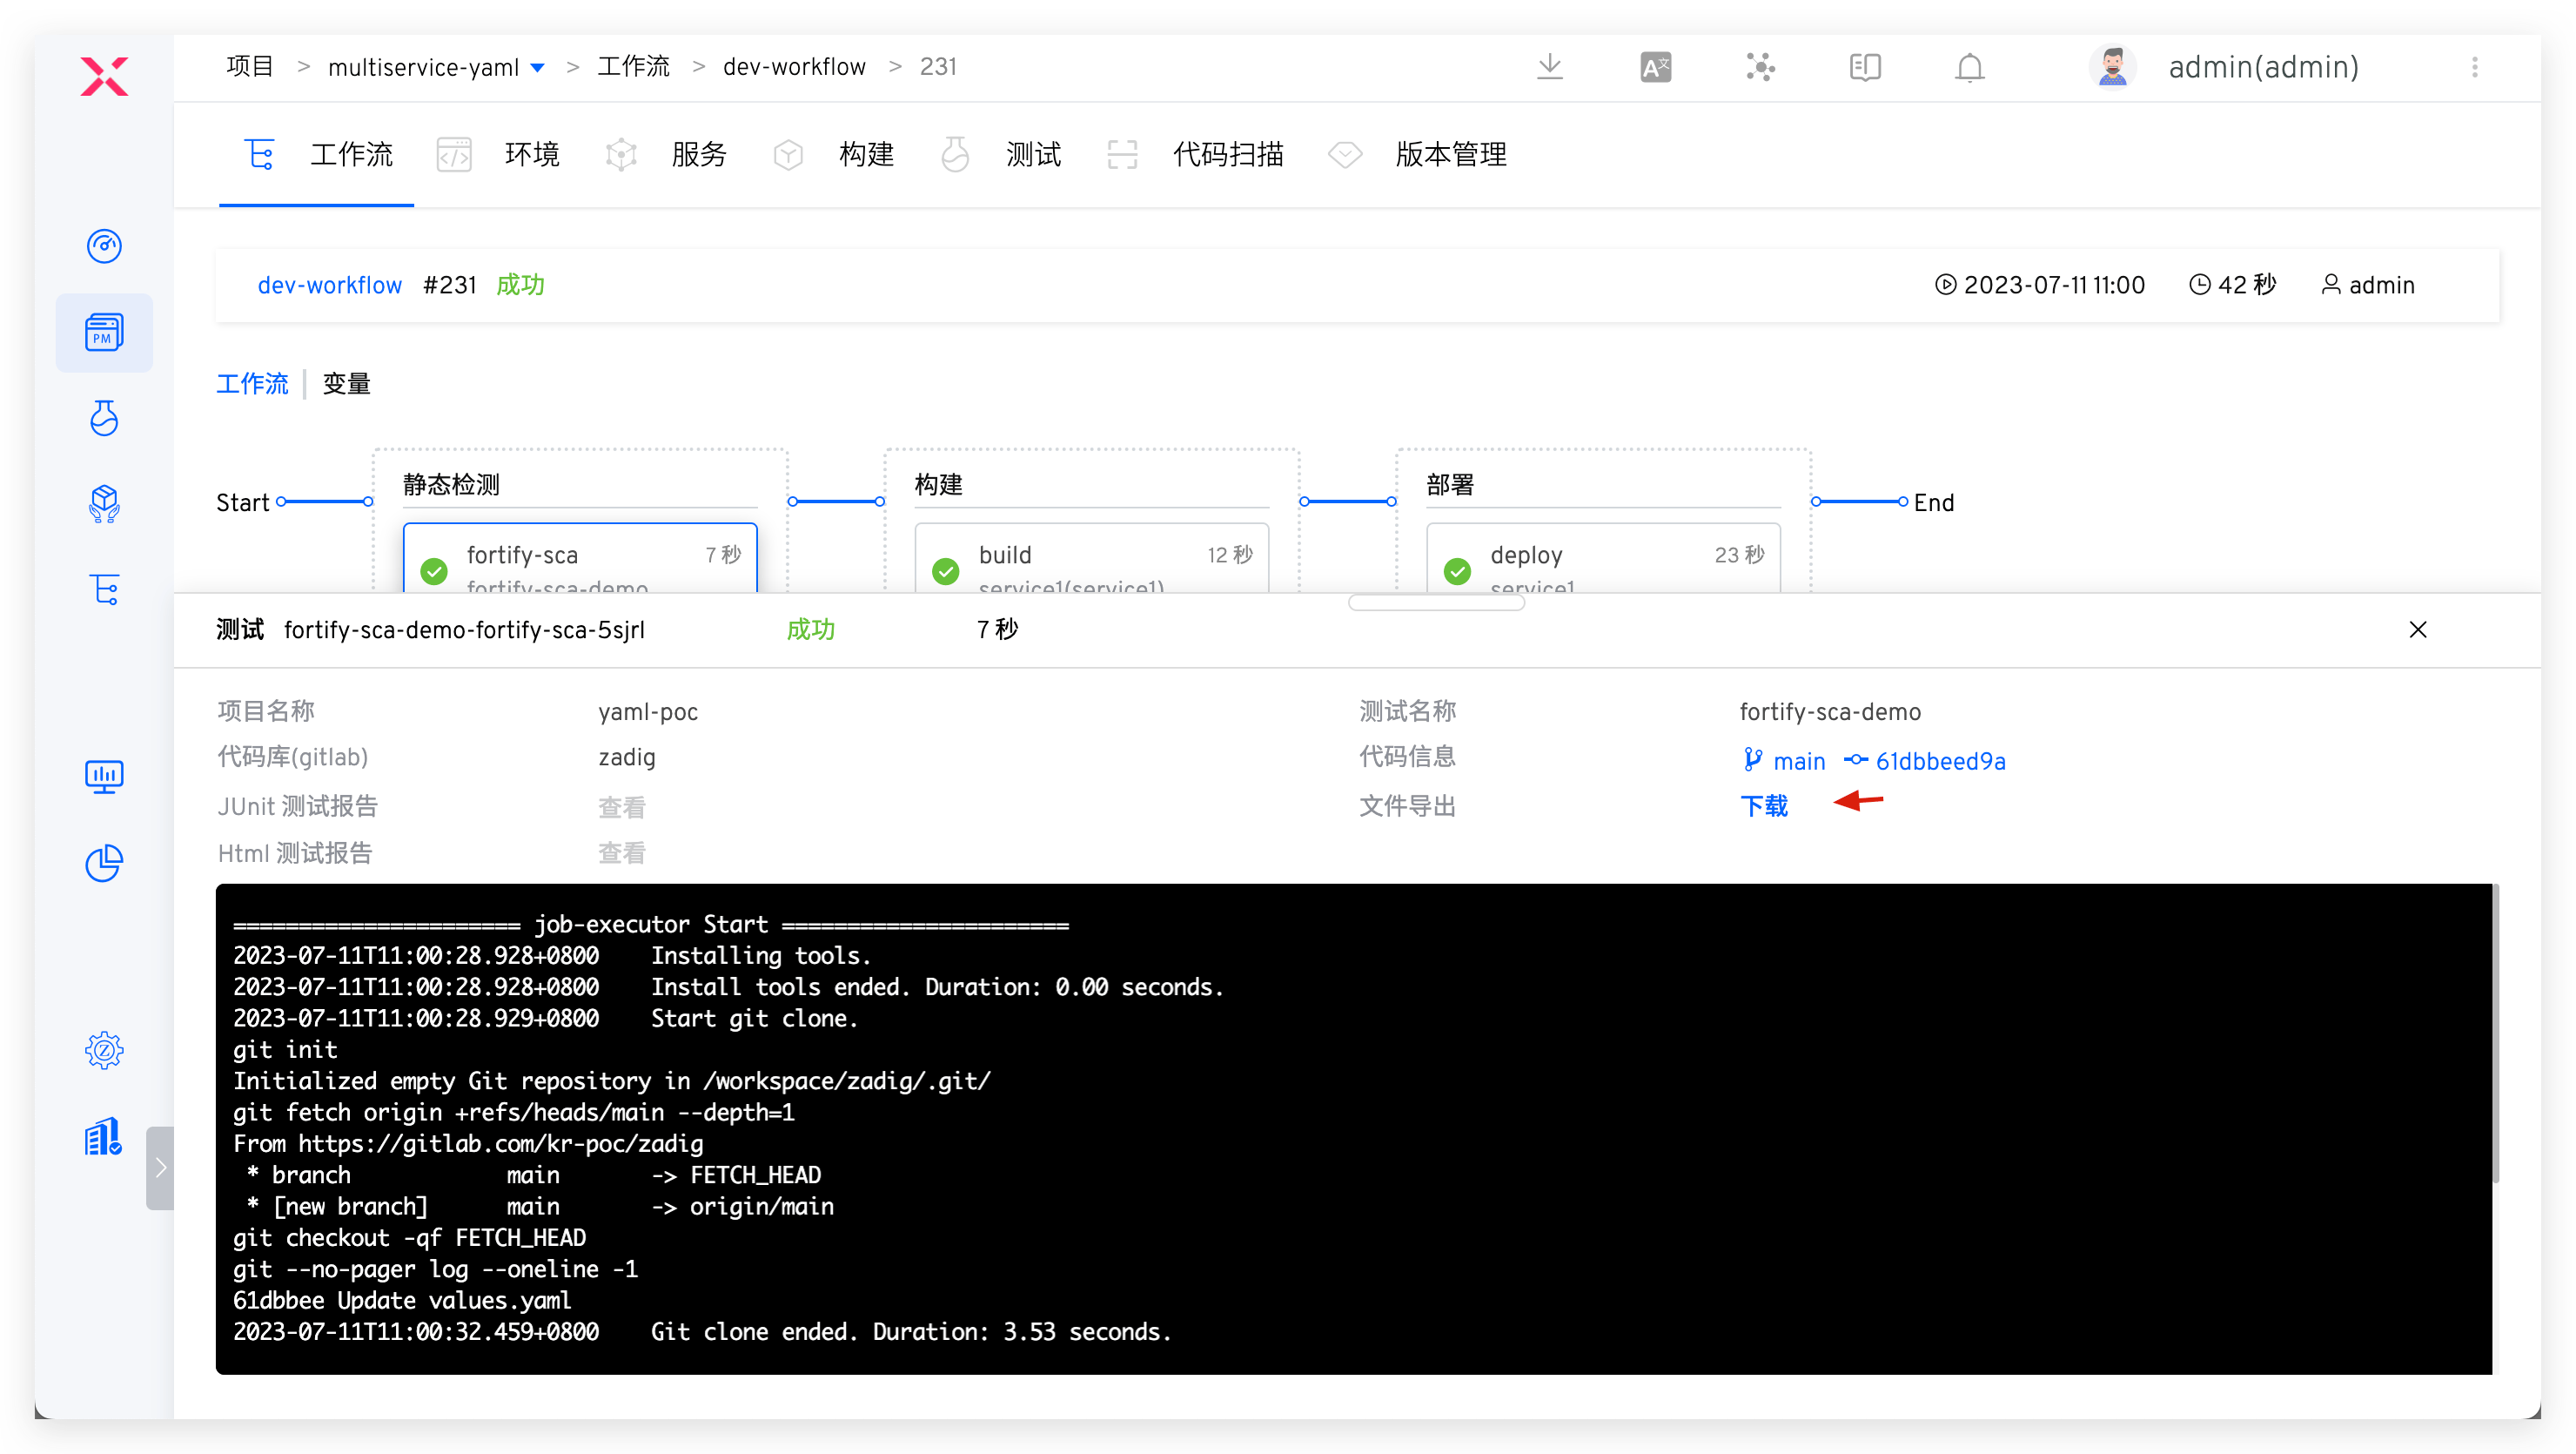
Task: Click the log console scrollbar
Action: 2495,1033
